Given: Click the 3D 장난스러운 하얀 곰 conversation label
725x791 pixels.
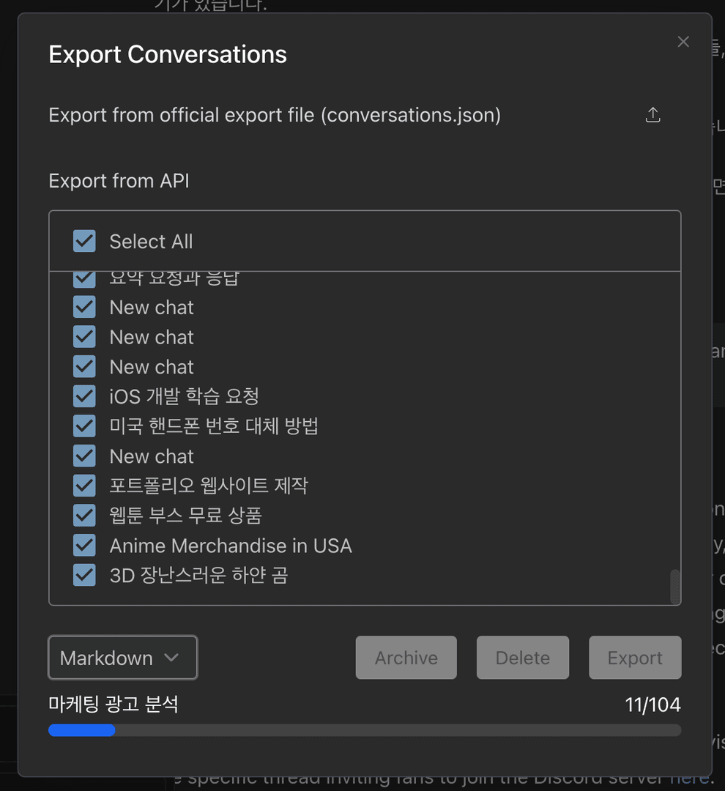Looking at the screenshot, I should (x=198, y=575).
